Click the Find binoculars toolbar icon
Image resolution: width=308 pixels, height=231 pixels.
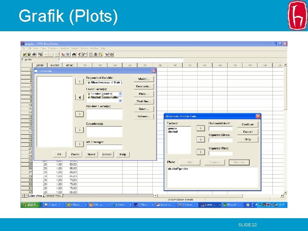74,54
